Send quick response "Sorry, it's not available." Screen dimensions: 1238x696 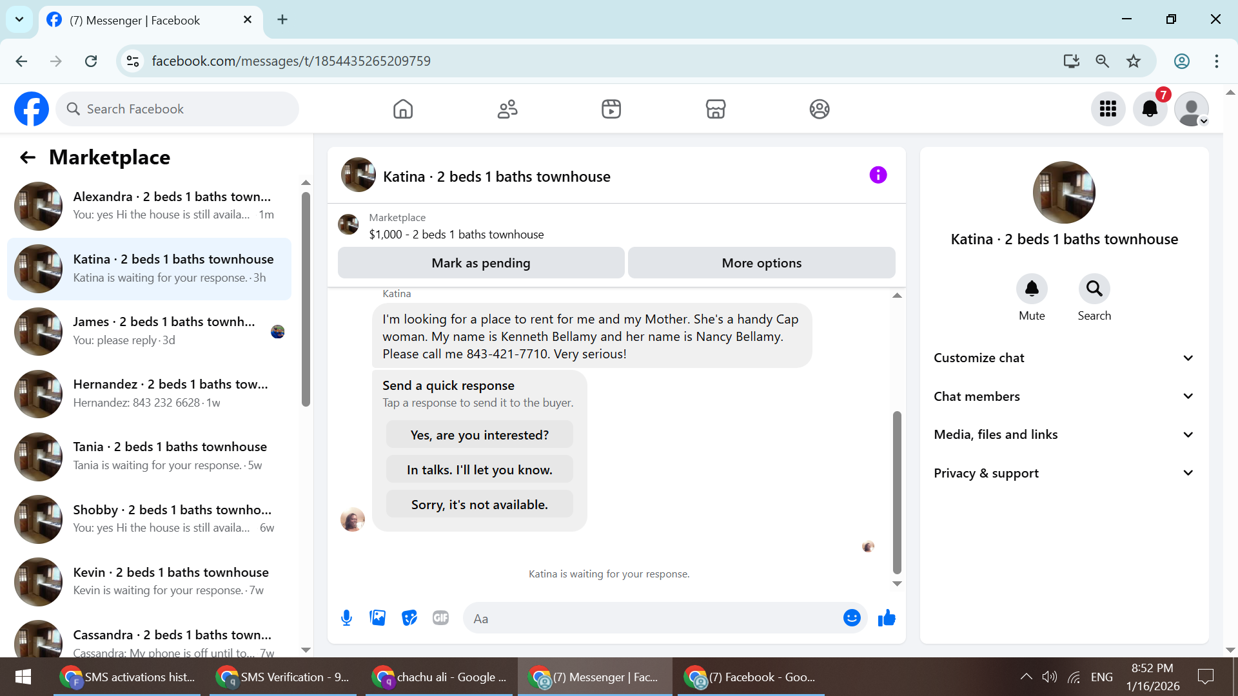pos(479,505)
